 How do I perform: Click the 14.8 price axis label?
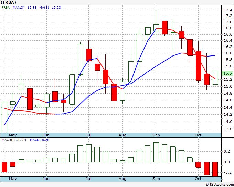pos(228,93)
